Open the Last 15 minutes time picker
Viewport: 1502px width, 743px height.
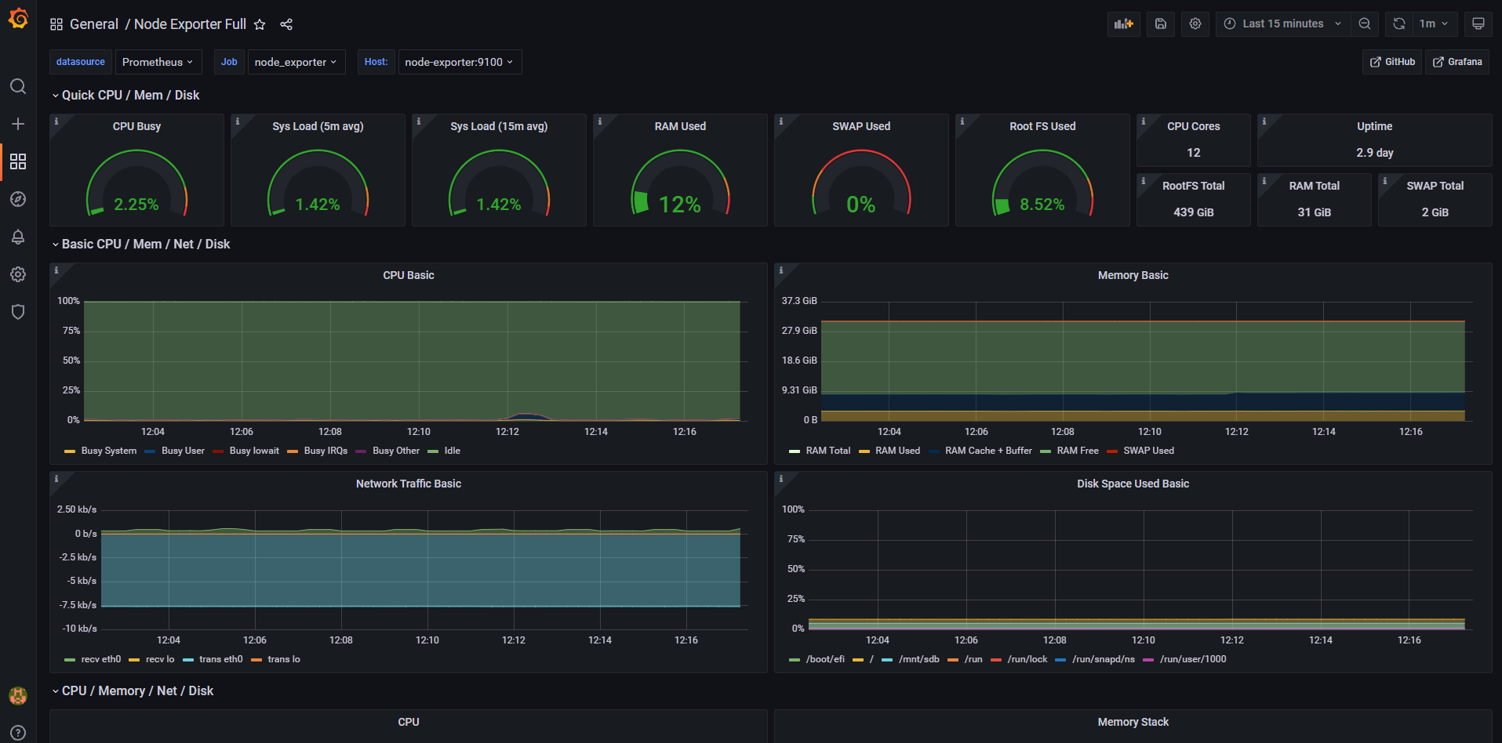coord(1282,24)
